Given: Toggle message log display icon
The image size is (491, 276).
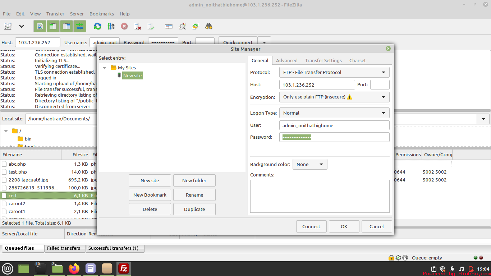Looking at the screenshot, I should 40,26.
